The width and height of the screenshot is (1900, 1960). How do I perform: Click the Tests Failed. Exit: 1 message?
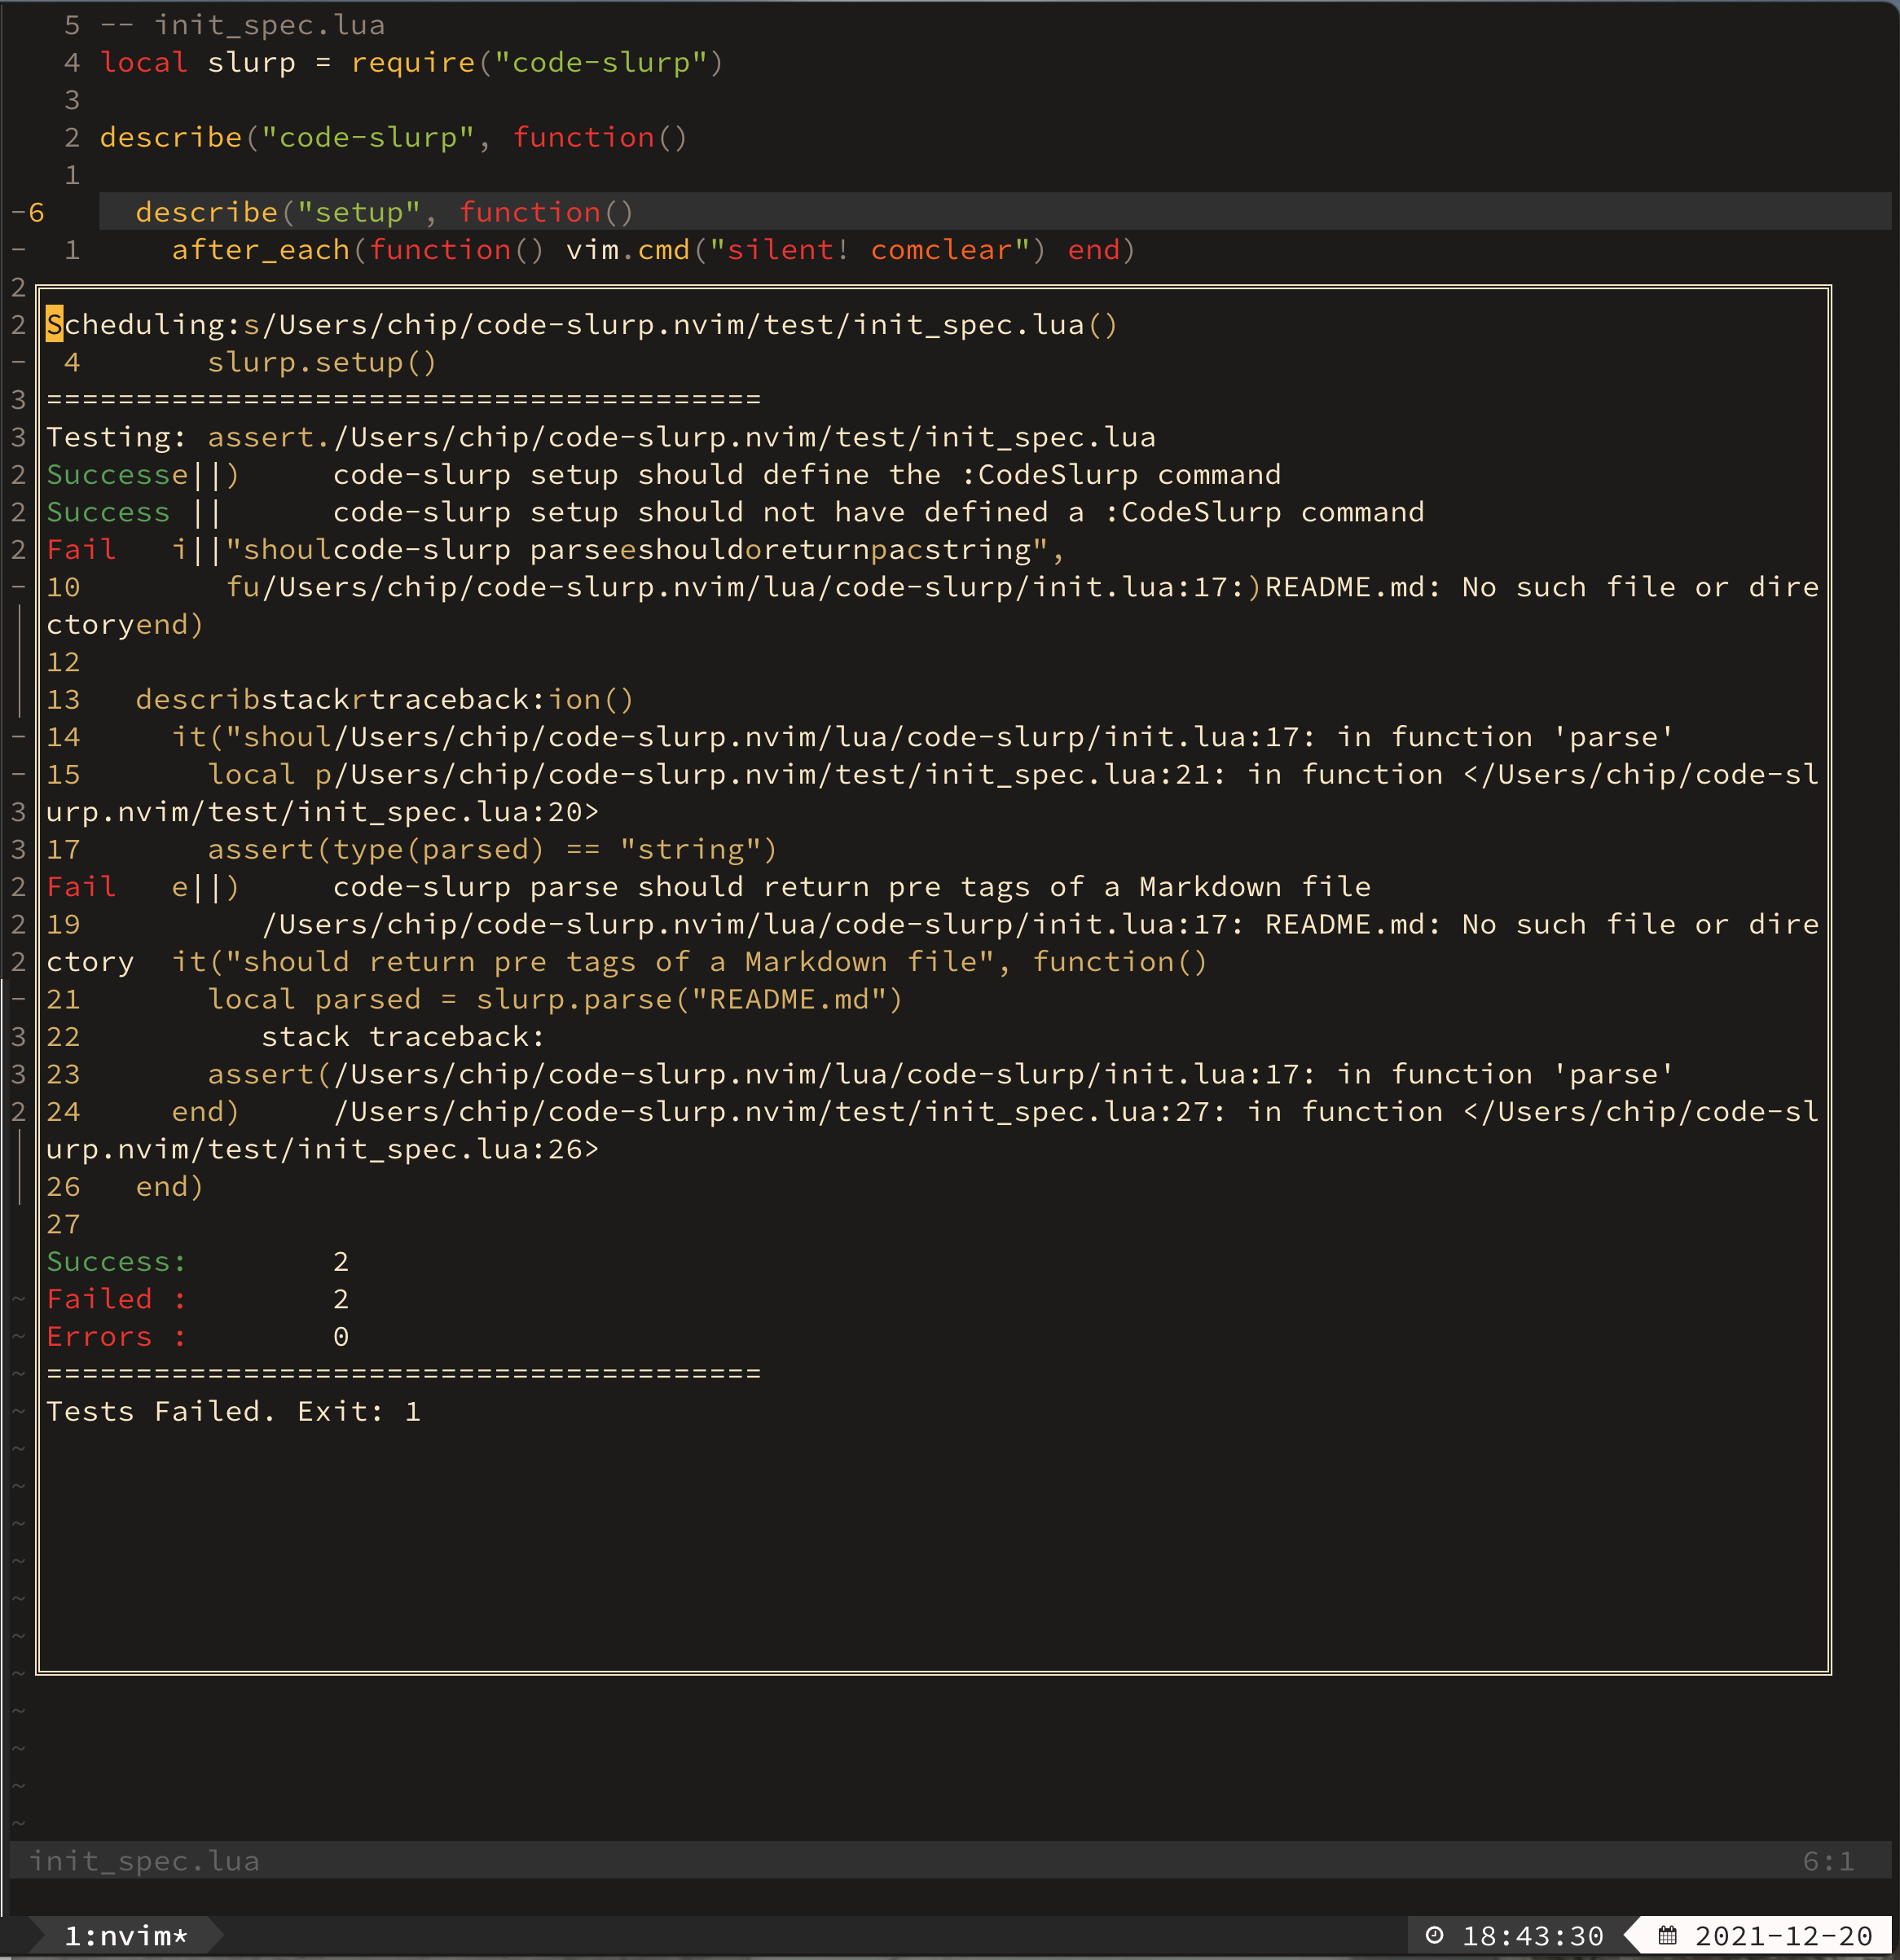[x=232, y=1411]
